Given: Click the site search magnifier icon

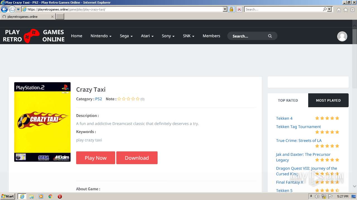Looking at the screenshot, I should [x=270, y=36].
